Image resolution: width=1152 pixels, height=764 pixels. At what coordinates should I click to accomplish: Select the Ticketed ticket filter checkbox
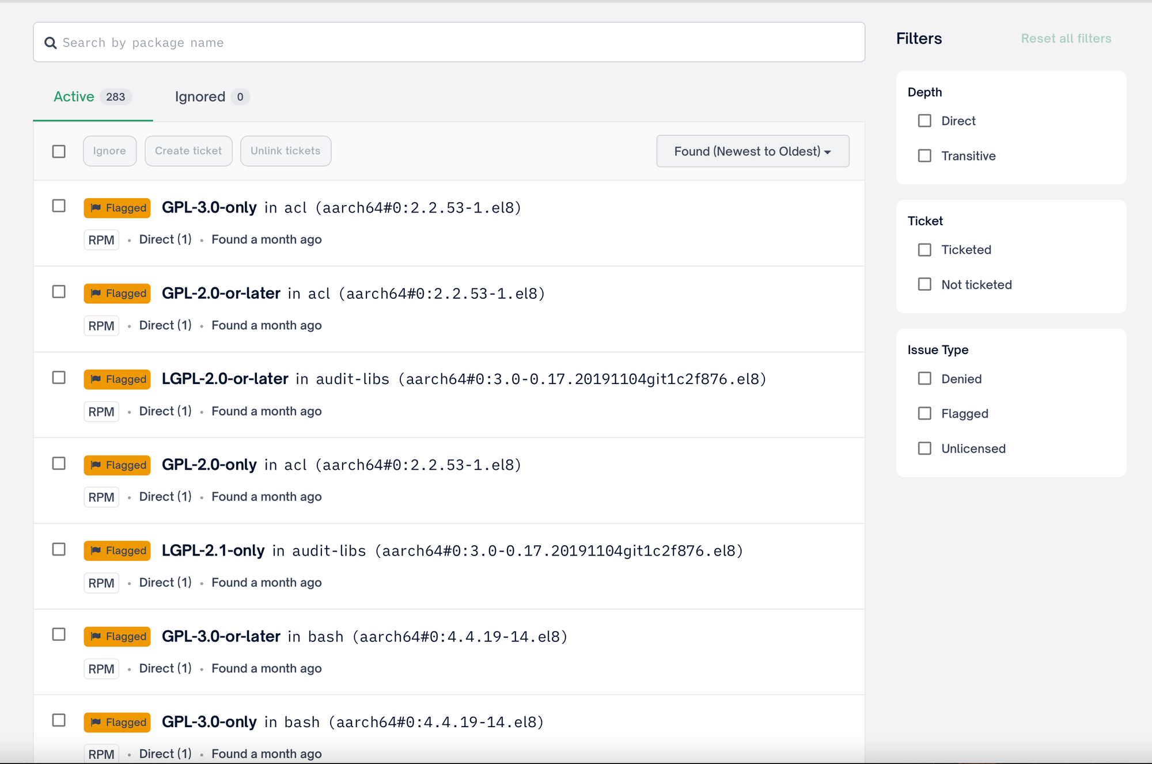pos(925,250)
